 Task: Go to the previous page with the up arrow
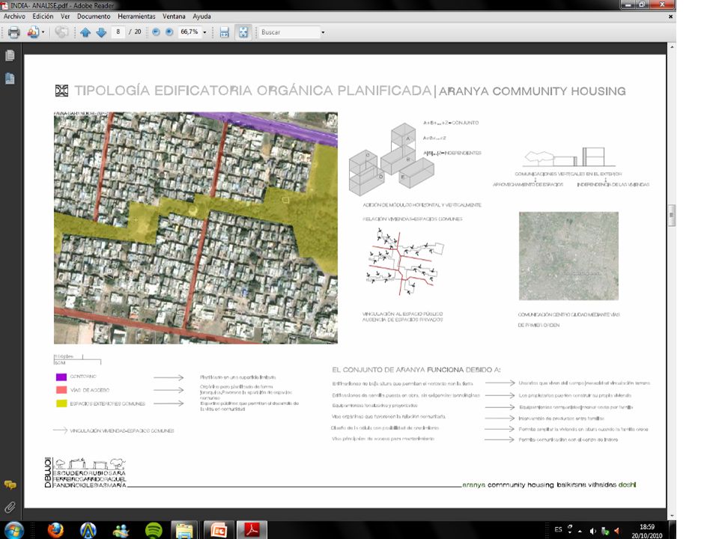[85, 32]
